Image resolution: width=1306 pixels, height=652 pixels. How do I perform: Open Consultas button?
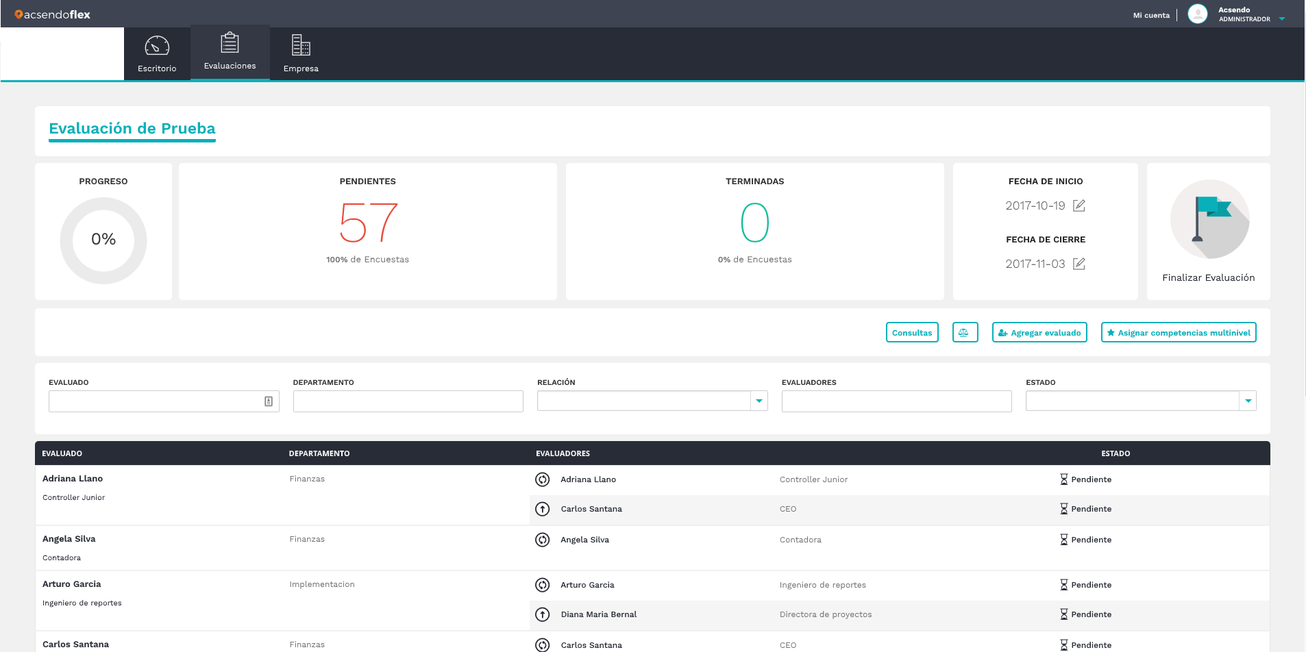[912, 332]
